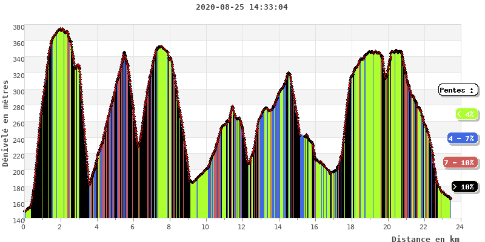Click the final profile point near km 23.5

450,198
